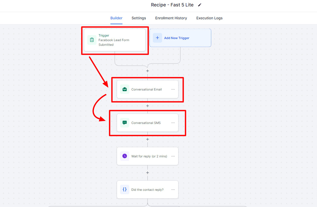
Task: Open the Did the contact reply condition
Action: [147, 190]
